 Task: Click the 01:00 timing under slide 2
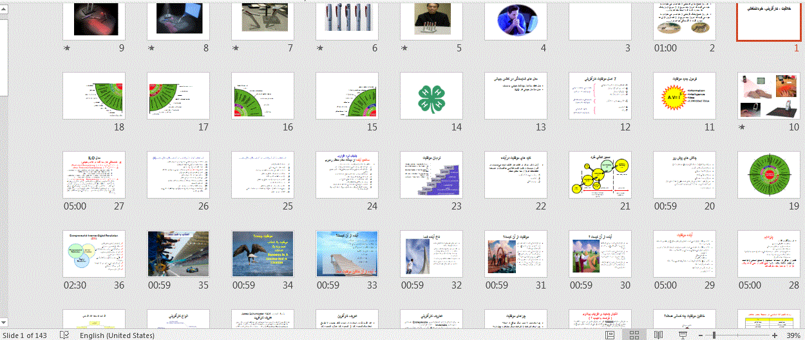coord(666,48)
